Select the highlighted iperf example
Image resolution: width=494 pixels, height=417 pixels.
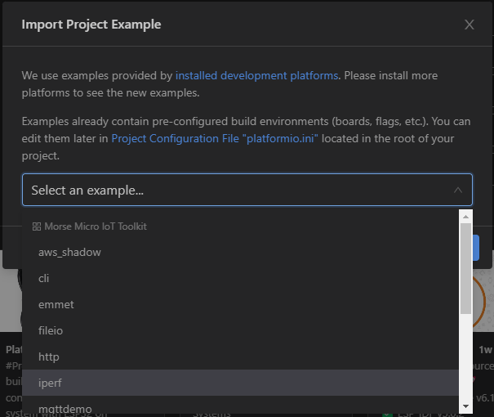(50, 383)
